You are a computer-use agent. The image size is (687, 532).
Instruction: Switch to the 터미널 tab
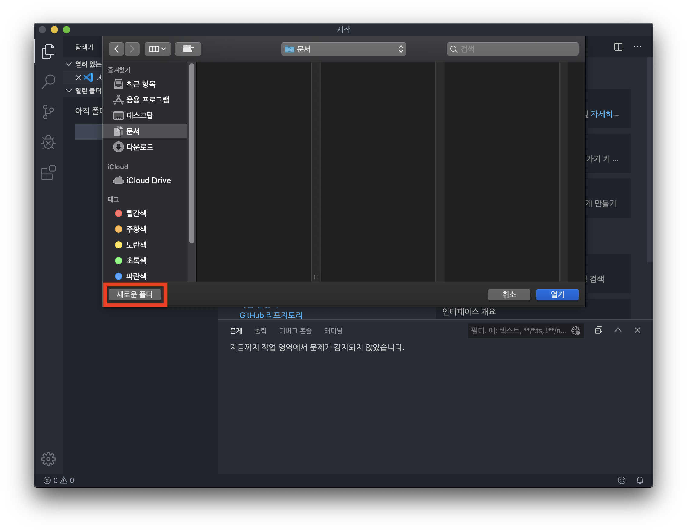(333, 331)
